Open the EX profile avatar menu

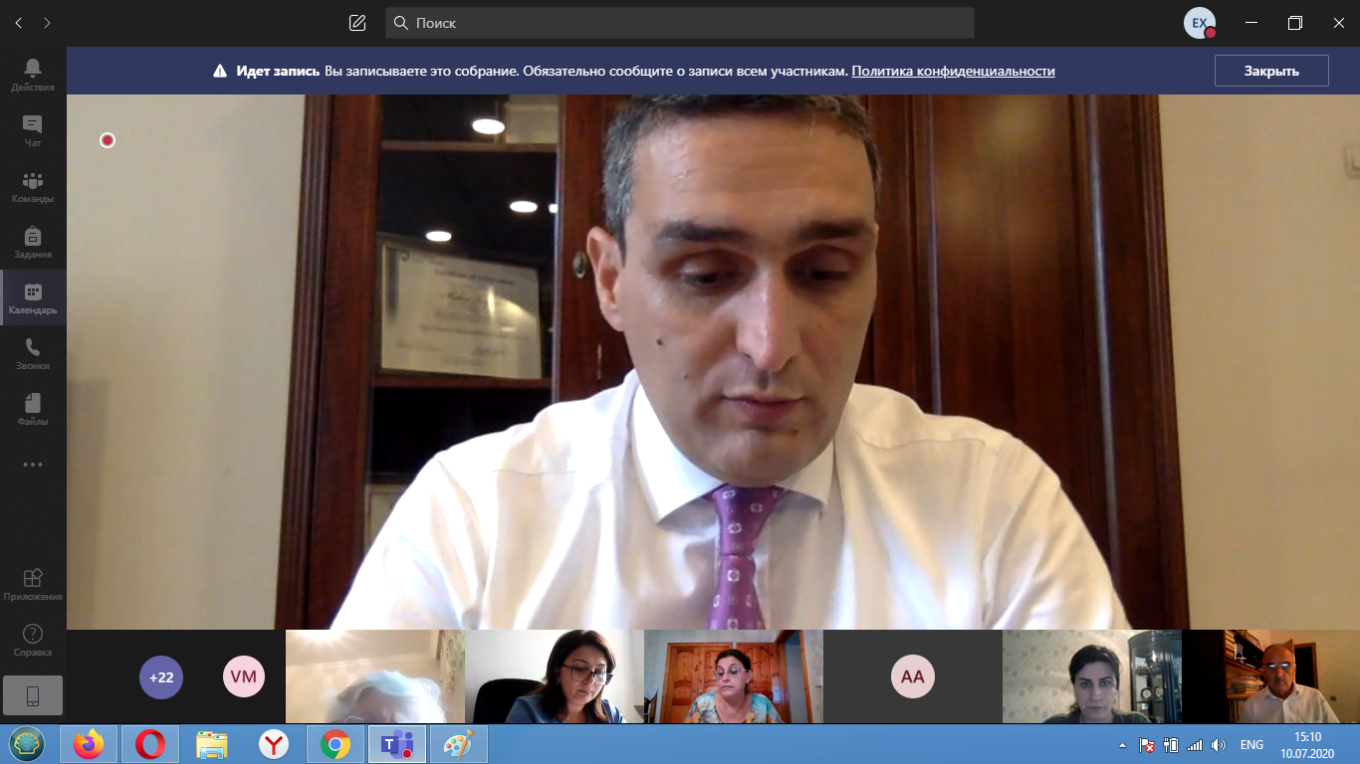(x=1199, y=23)
